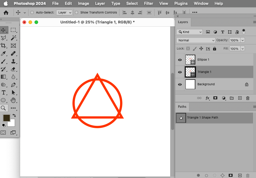The width and height of the screenshot is (256, 178).
Task: Select the Brush tool
Action: point(4,61)
